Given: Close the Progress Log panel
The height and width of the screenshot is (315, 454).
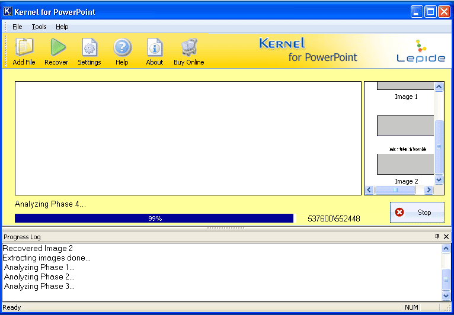Looking at the screenshot, I should (x=446, y=236).
